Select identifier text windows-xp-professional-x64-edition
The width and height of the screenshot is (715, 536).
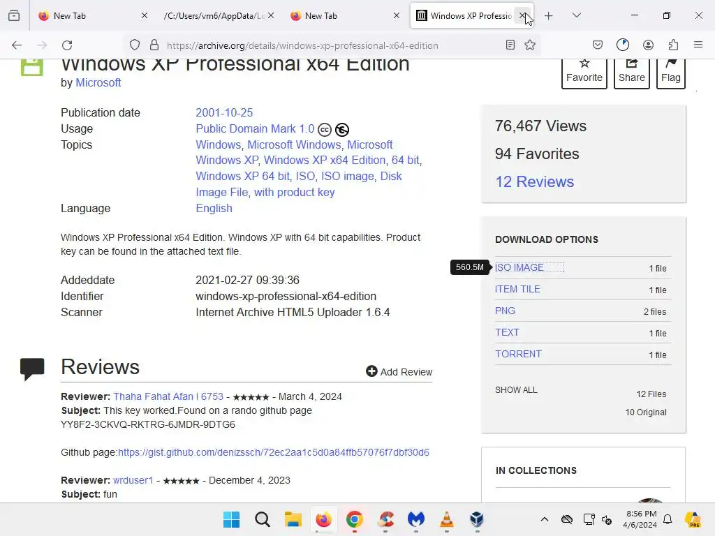coord(286,296)
